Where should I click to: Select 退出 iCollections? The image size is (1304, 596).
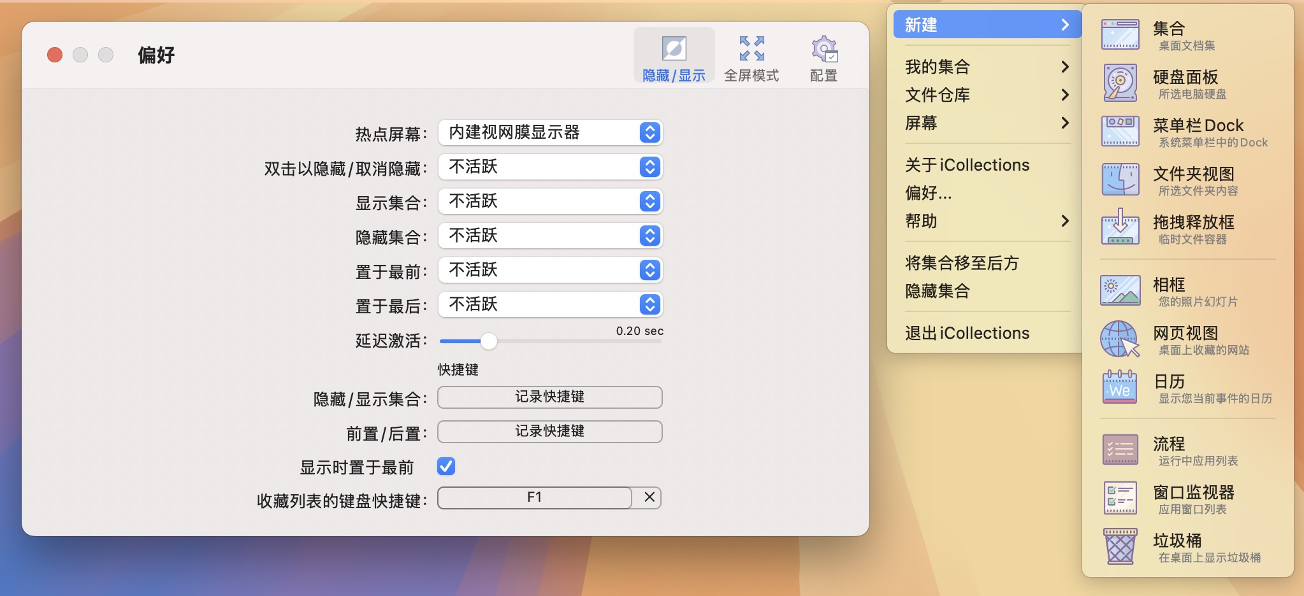(x=967, y=332)
